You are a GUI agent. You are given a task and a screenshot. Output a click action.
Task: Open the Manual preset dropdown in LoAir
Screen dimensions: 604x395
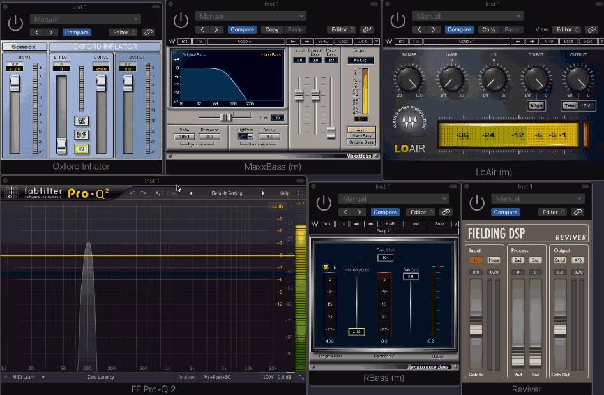point(467,16)
